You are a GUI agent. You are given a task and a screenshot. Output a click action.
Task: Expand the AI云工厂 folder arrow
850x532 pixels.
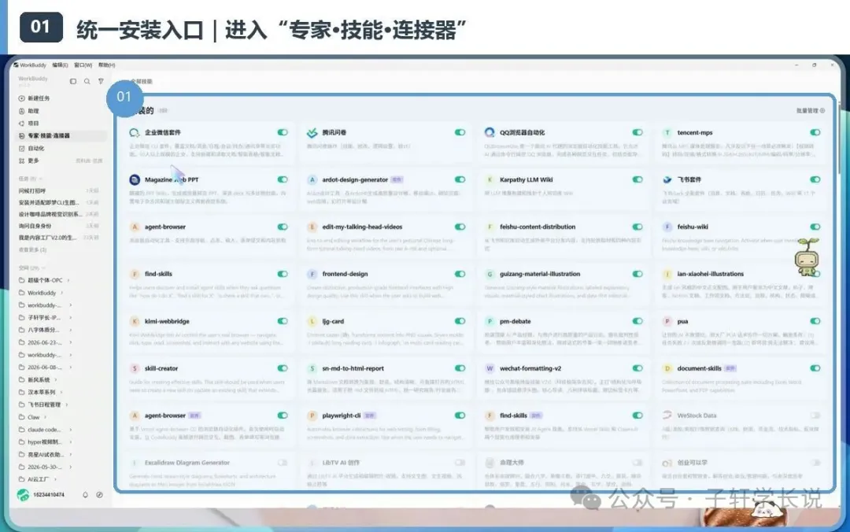pyautogui.click(x=55, y=479)
